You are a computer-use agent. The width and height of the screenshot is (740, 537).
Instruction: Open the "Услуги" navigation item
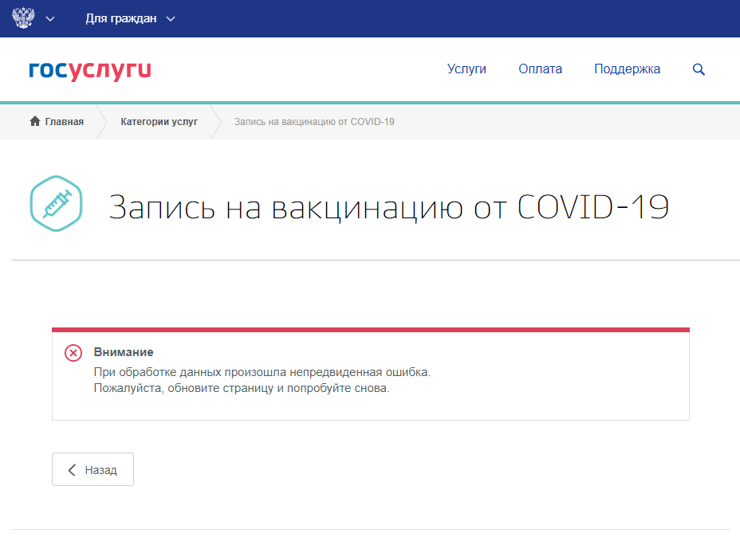coord(466,69)
